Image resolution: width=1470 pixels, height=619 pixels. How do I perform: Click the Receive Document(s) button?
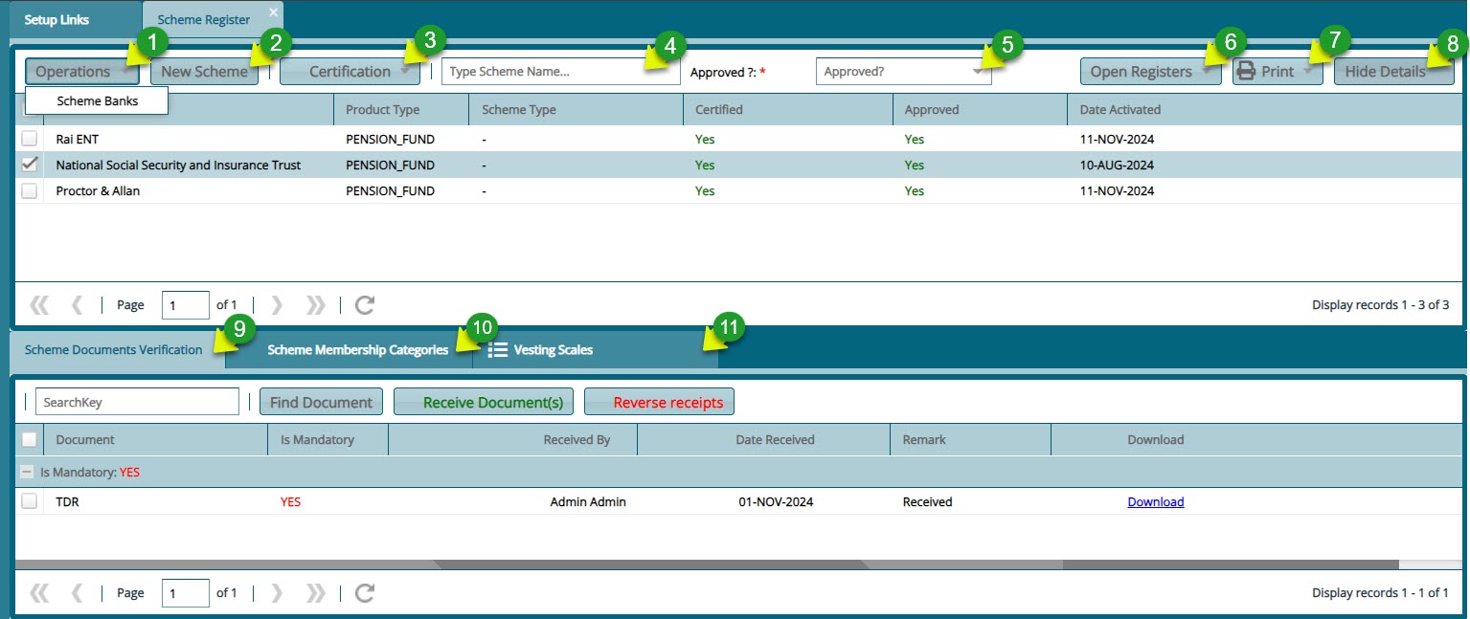point(483,401)
